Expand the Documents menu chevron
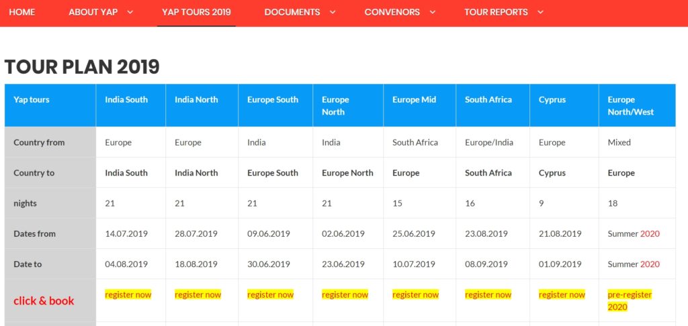This screenshot has height=326, width=688. (333, 12)
